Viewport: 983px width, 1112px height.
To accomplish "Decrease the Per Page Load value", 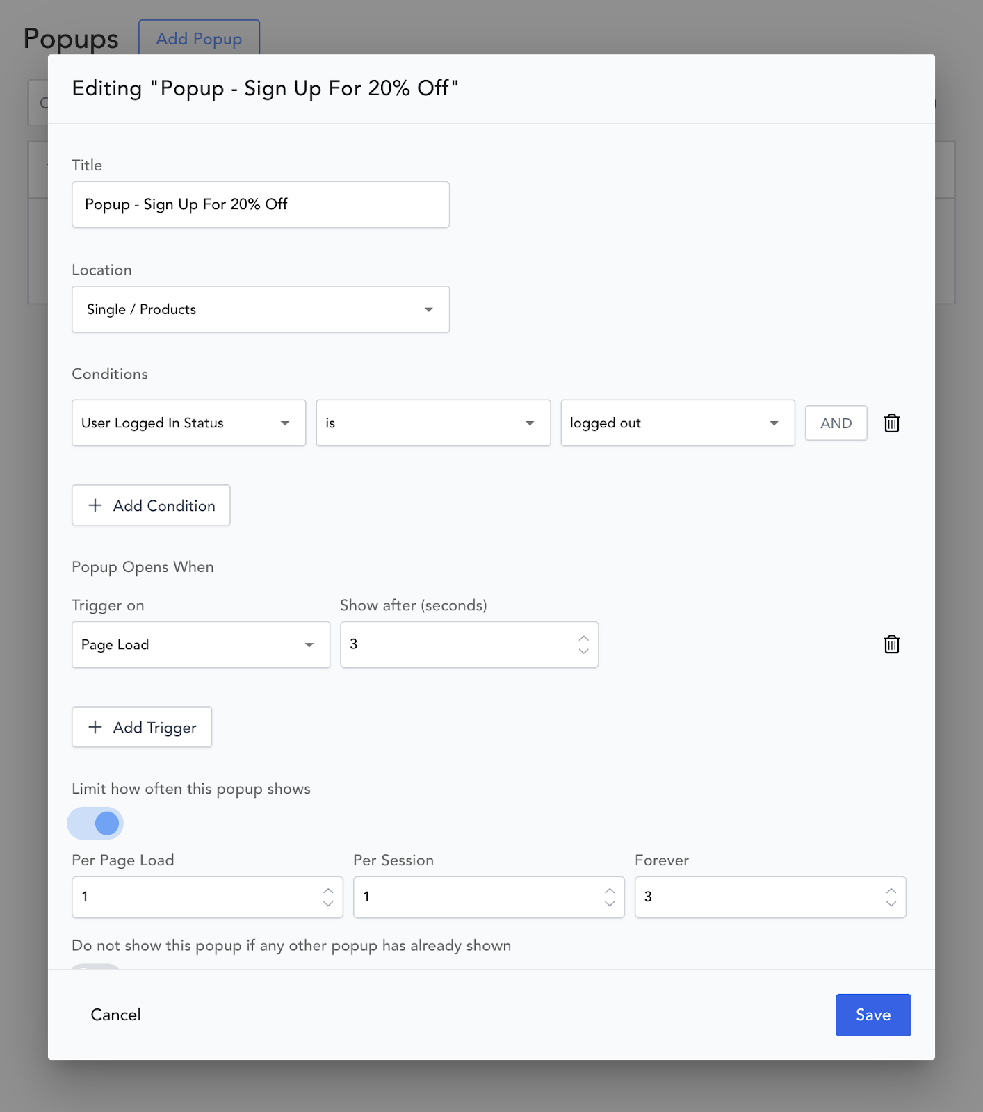I will point(328,903).
